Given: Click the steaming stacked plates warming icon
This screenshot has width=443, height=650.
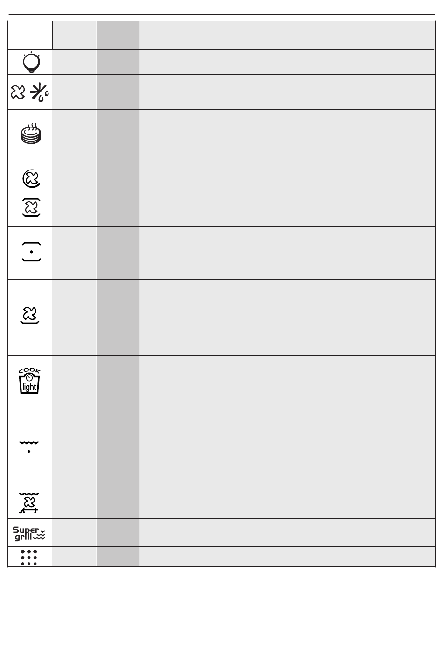Looking at the screenshot, I should pyautogui.click(x=31, y=133).
